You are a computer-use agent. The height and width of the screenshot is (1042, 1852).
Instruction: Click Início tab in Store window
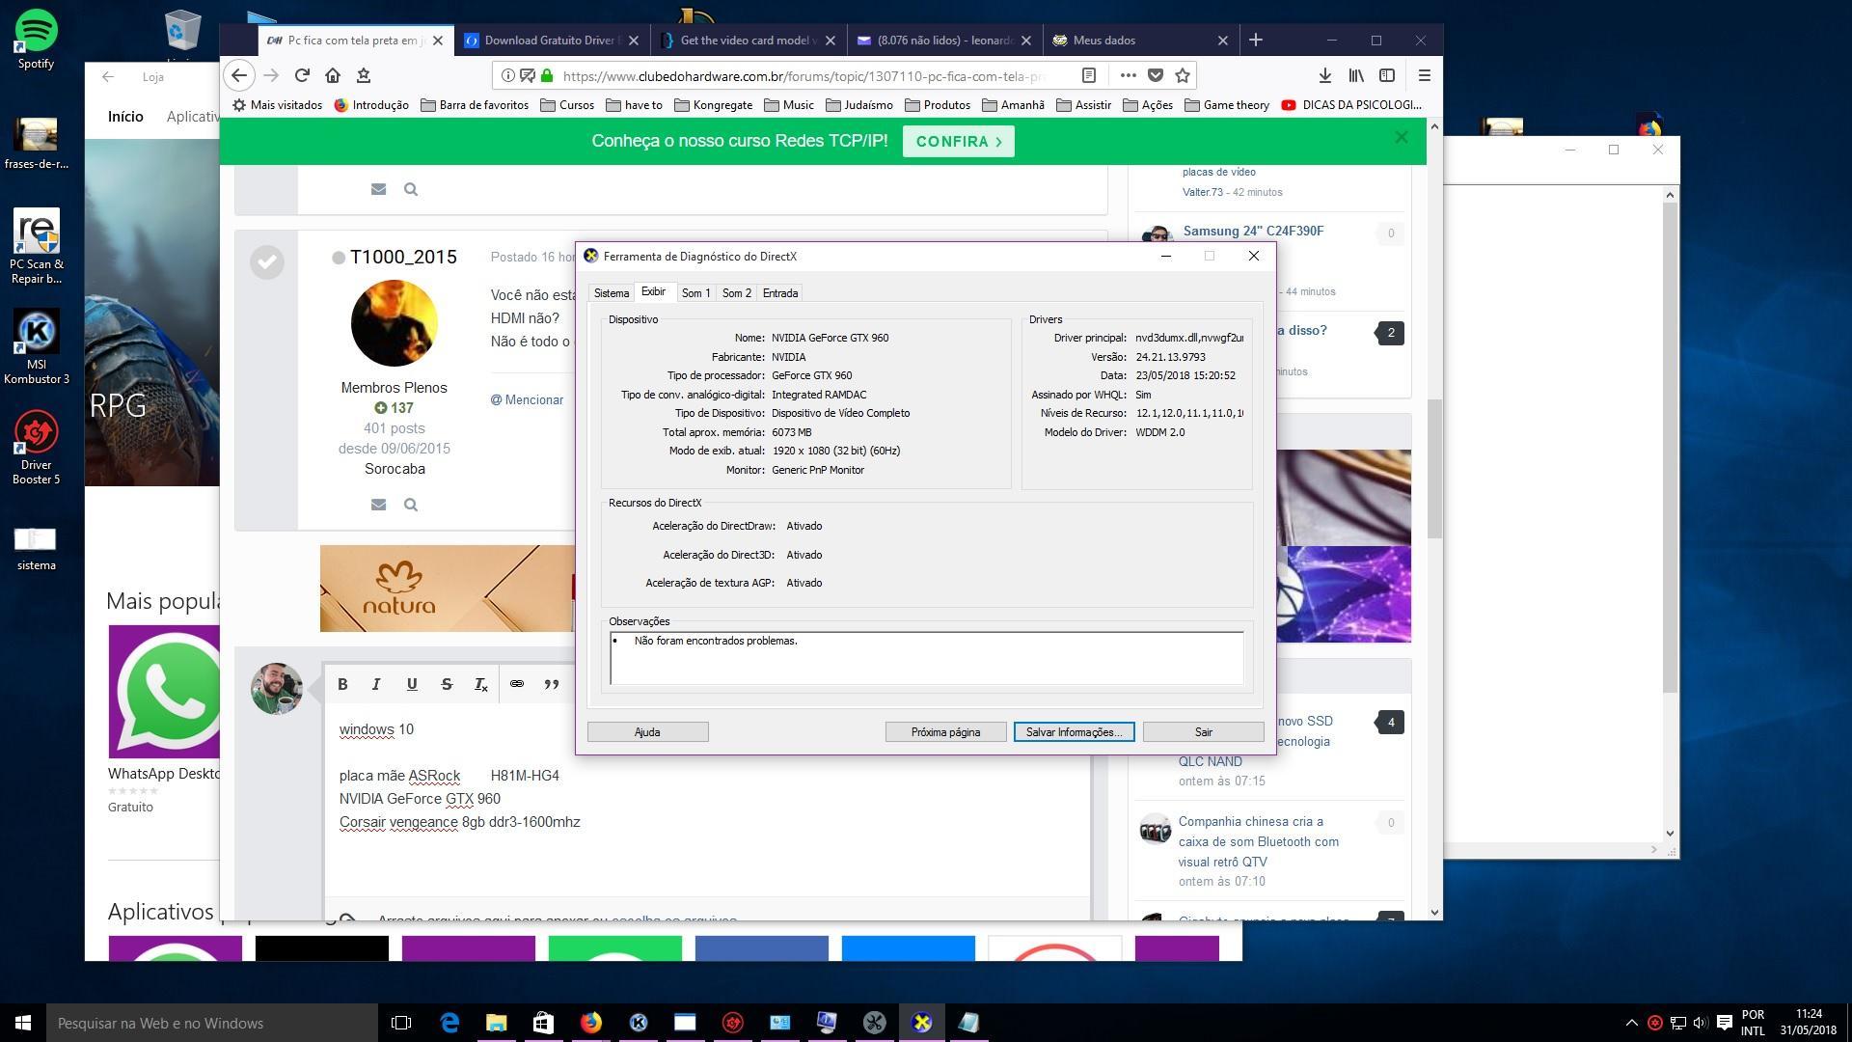[125, 117]
